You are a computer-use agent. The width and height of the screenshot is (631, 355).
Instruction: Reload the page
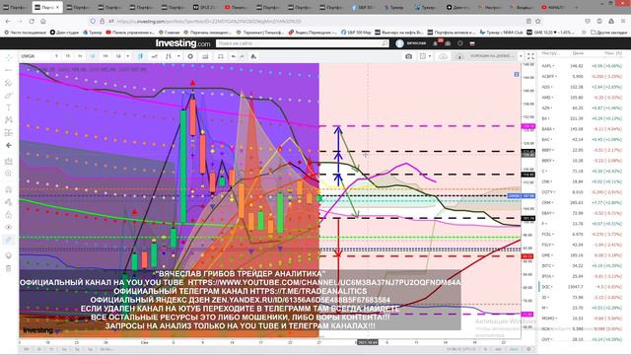(32, 22)
